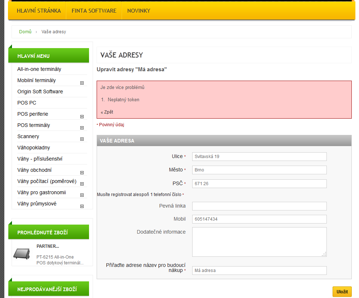This screenshot has height=298, width=359.
Task: Focus the Ulice input field
Action: pyautogui.click(x=259, y=157)
